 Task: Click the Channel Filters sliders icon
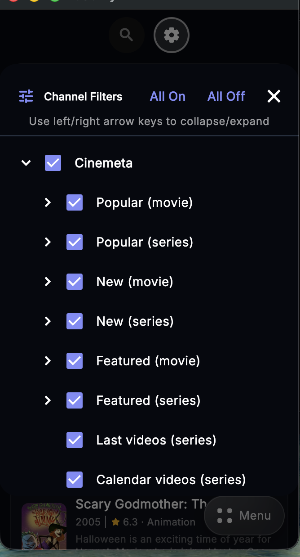click(26, 96)
